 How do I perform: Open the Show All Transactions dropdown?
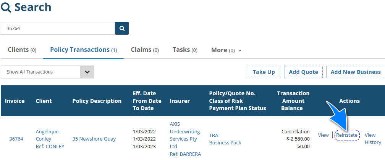(x=47, y=72)
